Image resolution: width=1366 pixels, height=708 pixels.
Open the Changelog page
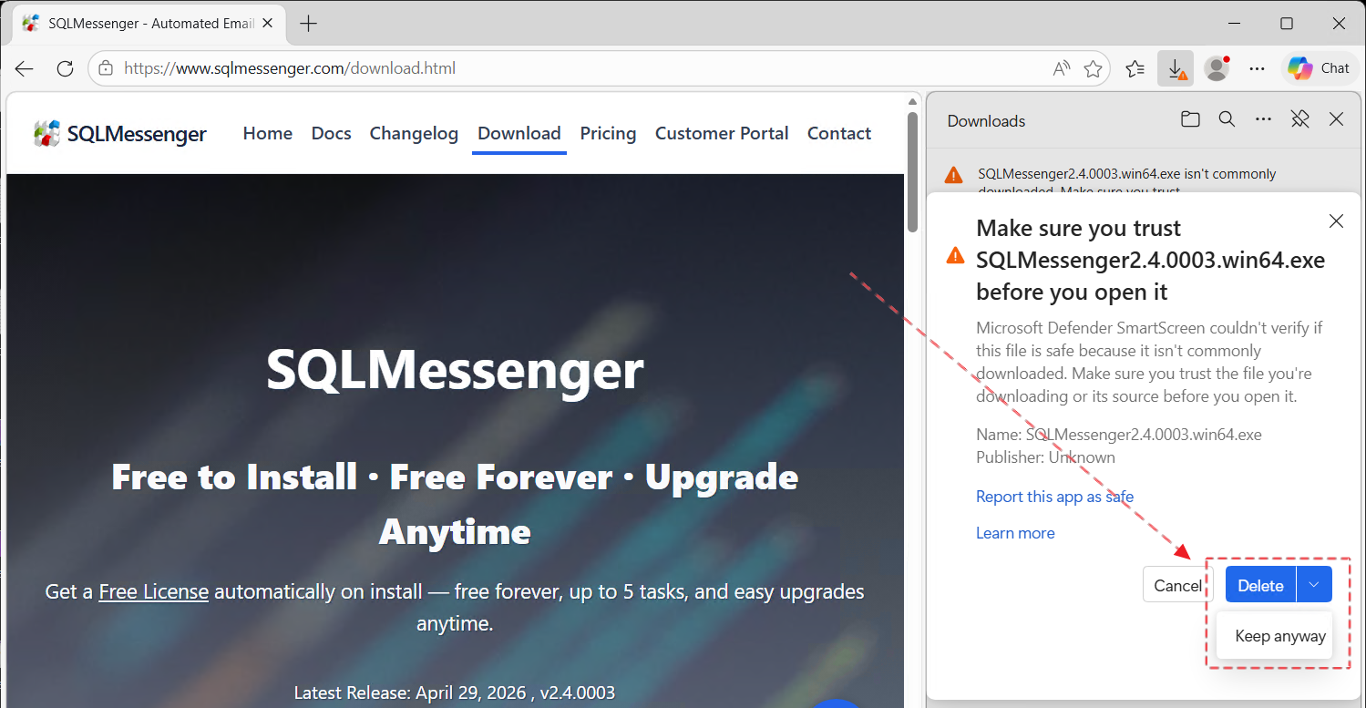tap(414, 133)
